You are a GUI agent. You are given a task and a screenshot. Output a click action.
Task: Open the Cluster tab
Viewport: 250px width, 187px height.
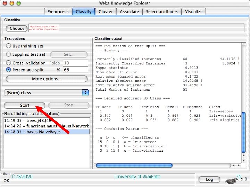[x=106, y=12]
